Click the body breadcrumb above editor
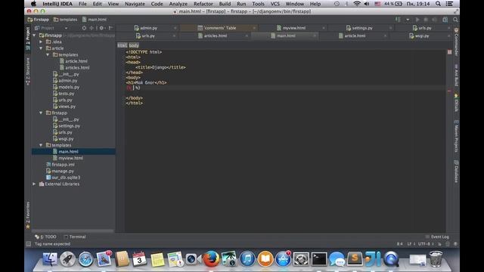Screen dimensions: 484x272 pyautogui.click(x=134, y=45)
